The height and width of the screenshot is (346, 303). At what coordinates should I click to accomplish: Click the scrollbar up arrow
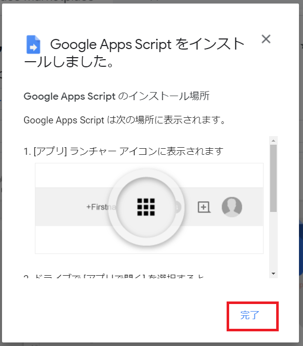[274, 141]
